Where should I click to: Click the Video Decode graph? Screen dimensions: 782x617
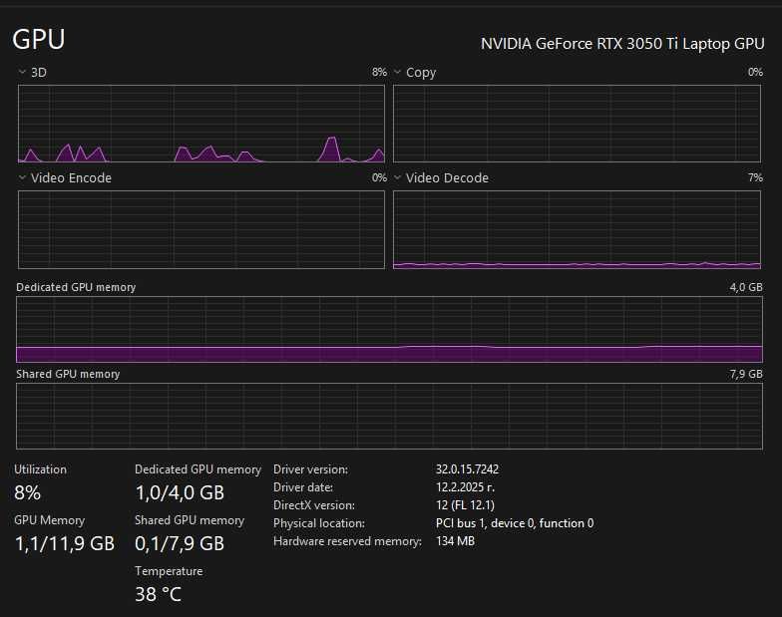click(577, 229)
